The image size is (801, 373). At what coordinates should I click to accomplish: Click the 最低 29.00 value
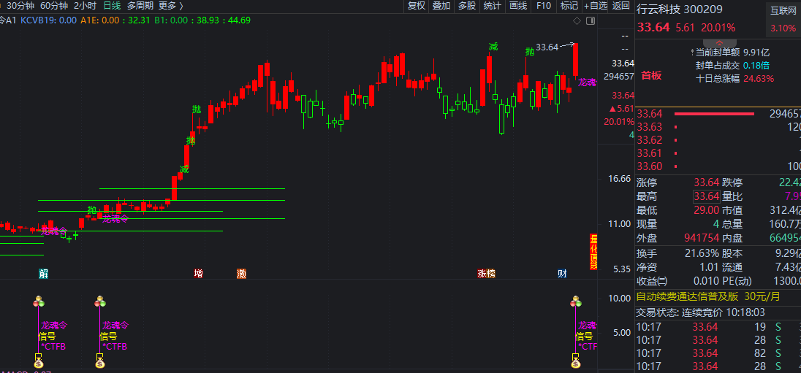pyautogui.click(x=707, y=210)
